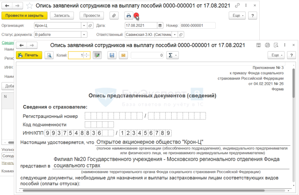Click the yellow Печать button
299x195 pixels.
pos(29,55)
